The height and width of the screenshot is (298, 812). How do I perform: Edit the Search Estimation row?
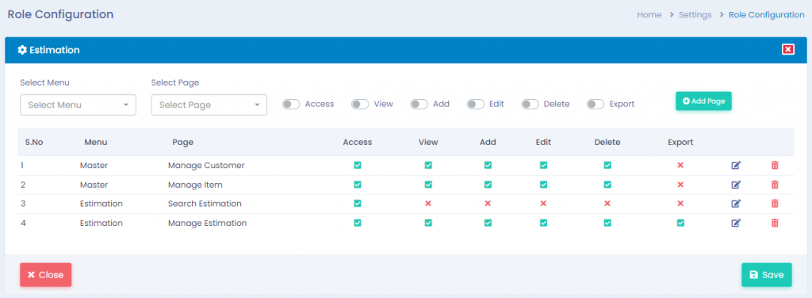coord(736,204)
